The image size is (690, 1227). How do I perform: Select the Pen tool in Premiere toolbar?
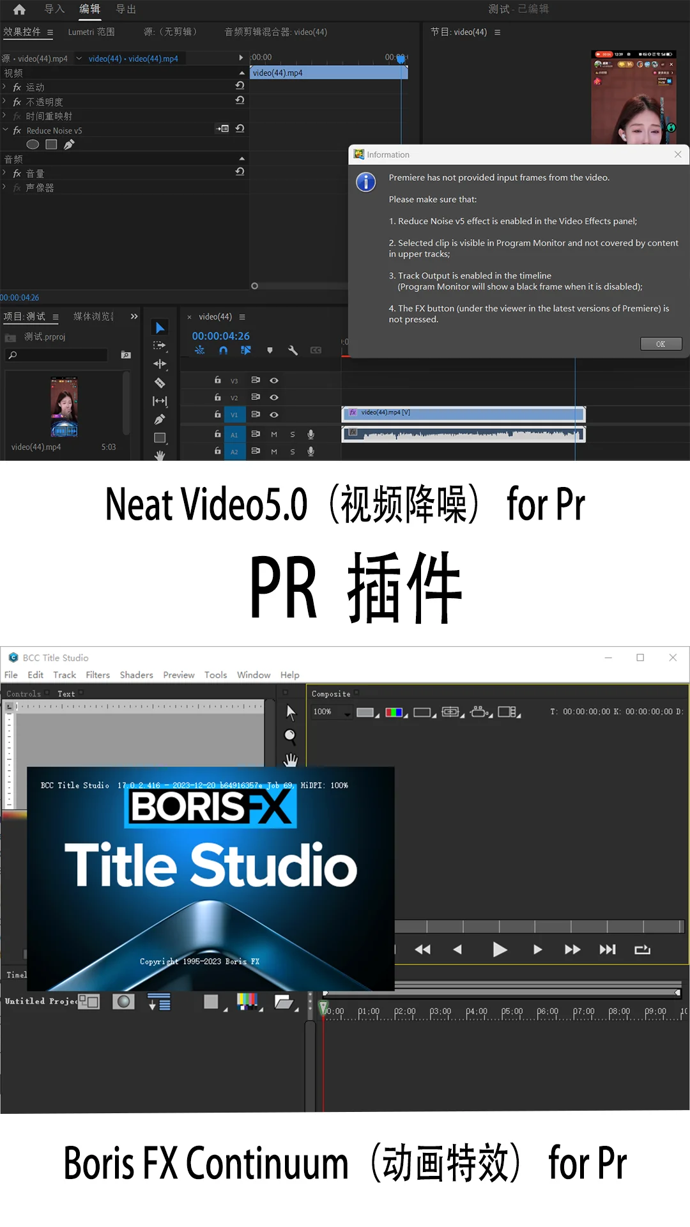(x=160, y=419)
